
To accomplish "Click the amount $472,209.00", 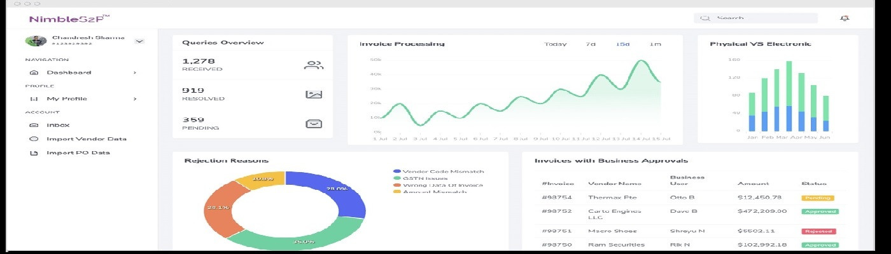I will click(x=762, y=211).
